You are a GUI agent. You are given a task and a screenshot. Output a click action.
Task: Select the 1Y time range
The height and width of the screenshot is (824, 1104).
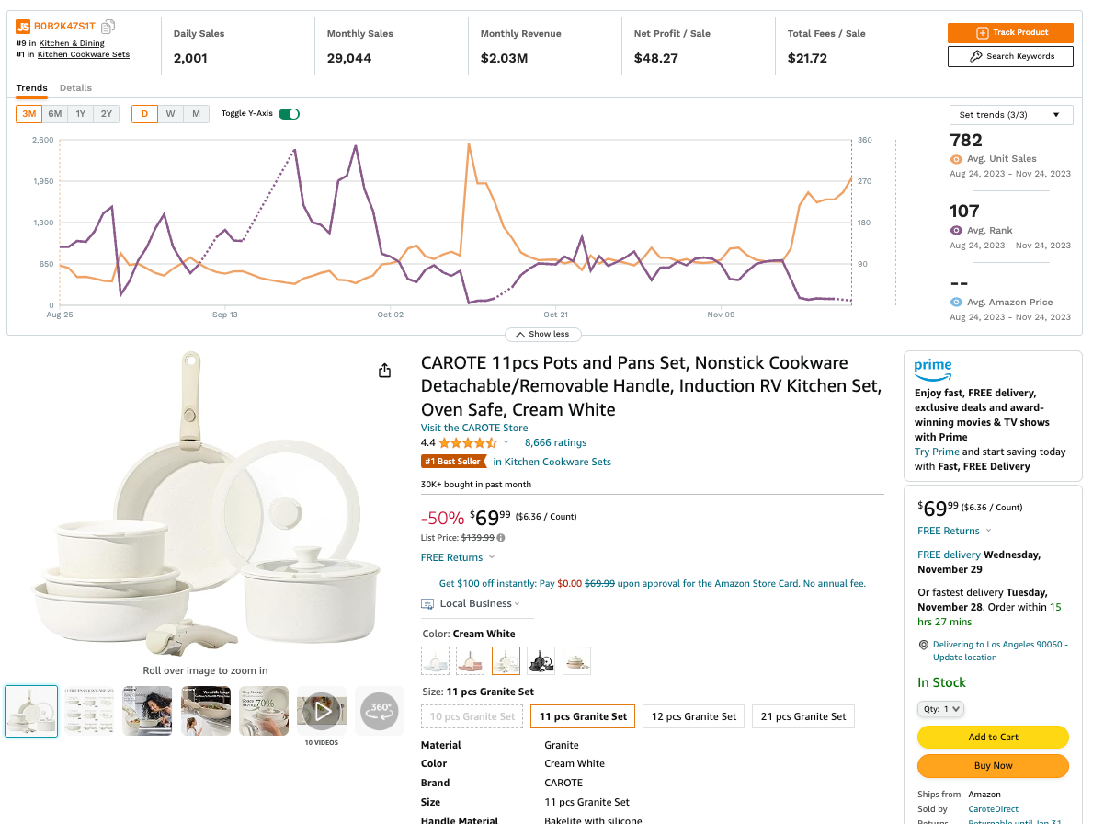pos(81,114)
